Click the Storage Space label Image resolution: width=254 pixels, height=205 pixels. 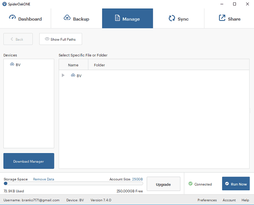tap(15, 179)
